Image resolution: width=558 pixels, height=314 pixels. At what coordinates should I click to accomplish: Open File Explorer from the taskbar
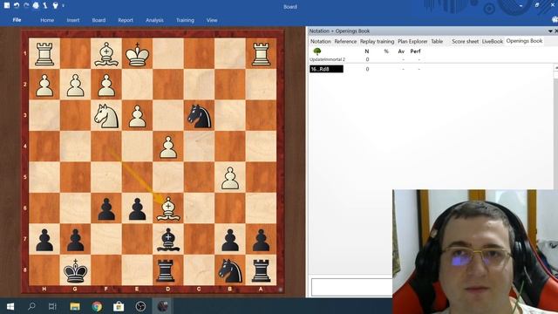coord(75,306)
